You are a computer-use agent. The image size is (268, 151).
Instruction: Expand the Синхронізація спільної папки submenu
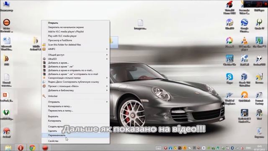(75, 78)
